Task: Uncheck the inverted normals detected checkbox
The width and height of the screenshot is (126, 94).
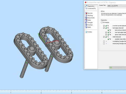Action: [x=104, y=26]
